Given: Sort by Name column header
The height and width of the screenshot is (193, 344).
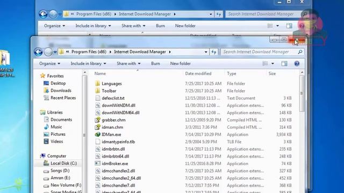Looking at the screenshot, I should coord(100,73).
